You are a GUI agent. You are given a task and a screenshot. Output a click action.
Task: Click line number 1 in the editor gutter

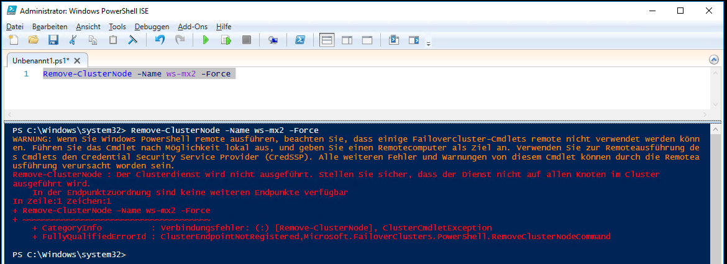tap(27, 74)
